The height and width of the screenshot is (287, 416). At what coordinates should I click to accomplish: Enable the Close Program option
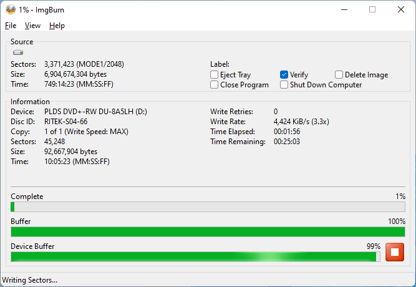click(x=215, y=85)
